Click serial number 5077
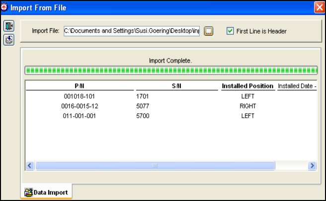This screenshot has width=326, height=201. [x=143, y=106]
